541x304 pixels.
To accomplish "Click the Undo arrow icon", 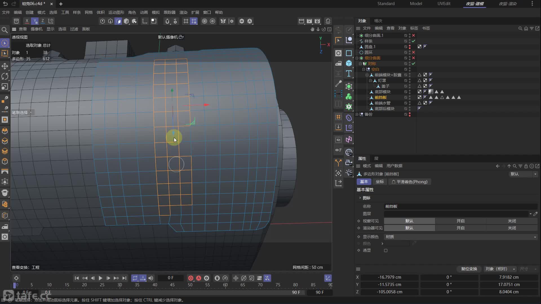I will pyautogui.click(x=5, y=4).
